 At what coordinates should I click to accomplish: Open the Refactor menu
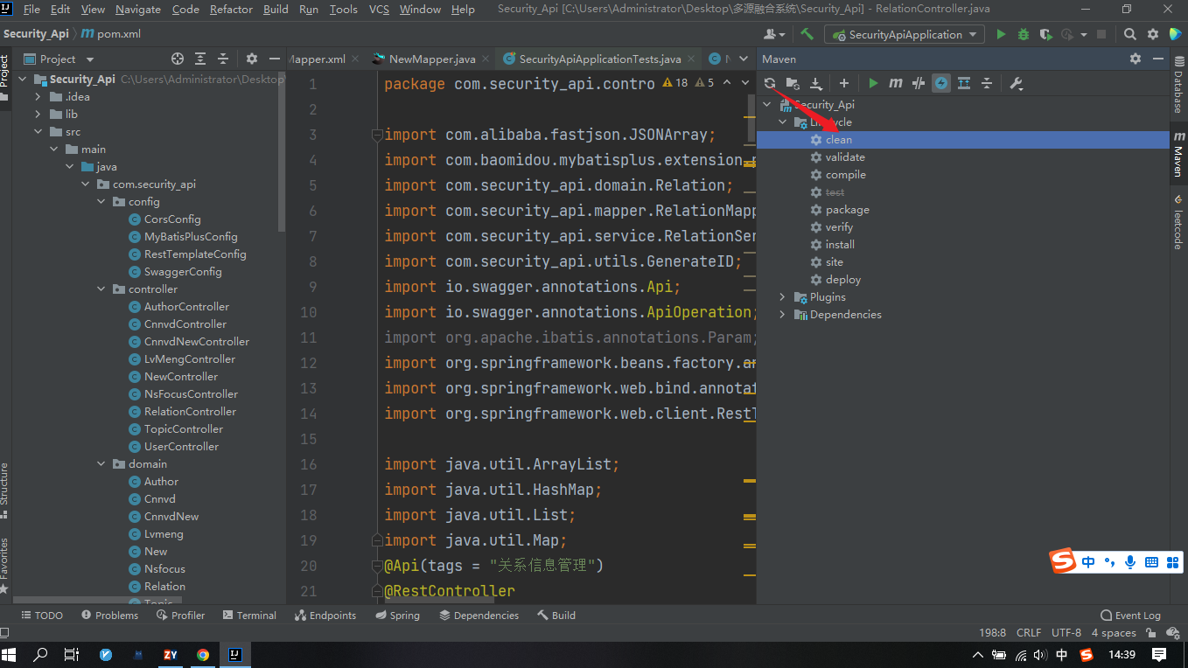point(232,10)
